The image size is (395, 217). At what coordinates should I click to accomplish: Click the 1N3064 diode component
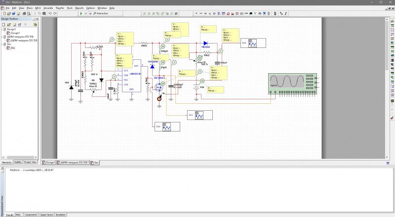click(x=205, y=44)
